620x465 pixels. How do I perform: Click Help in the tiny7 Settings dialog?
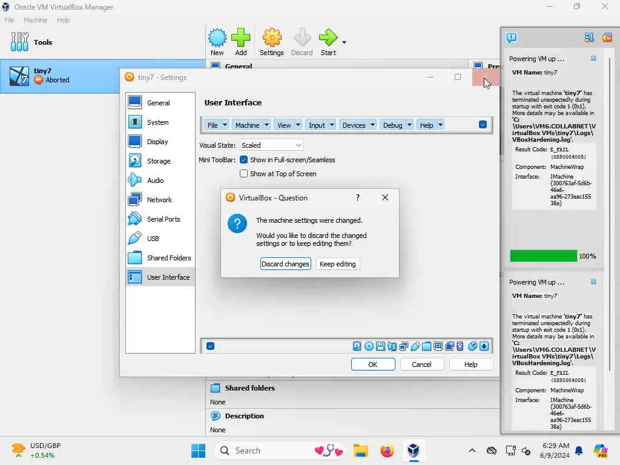click(470, 364)
